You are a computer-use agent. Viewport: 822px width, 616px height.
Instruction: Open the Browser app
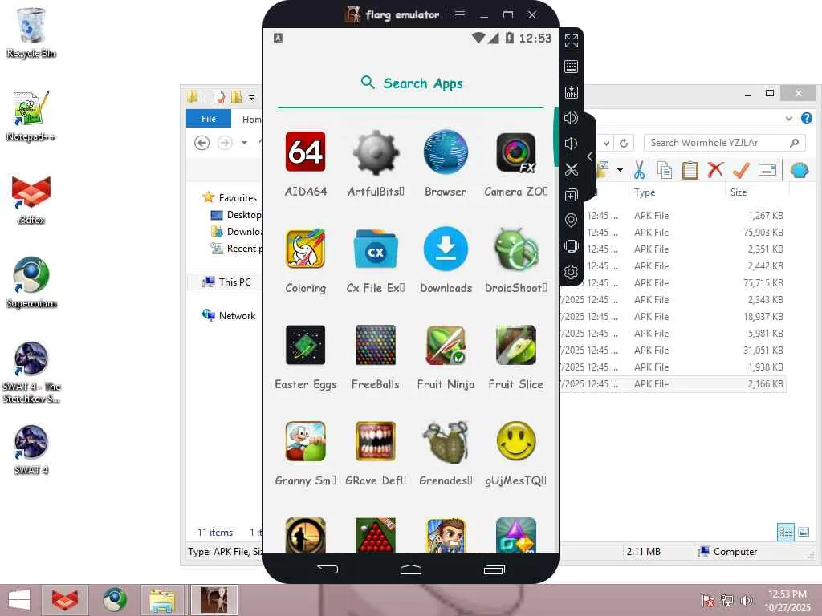[446, 152]
